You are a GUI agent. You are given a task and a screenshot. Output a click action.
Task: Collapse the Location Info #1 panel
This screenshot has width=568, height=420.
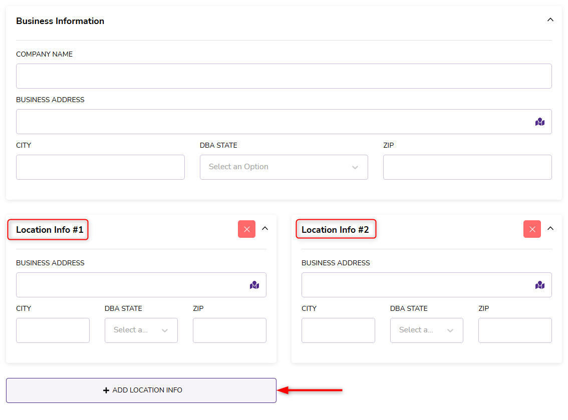[265, 229]
